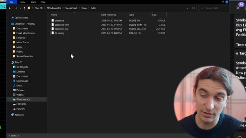Screen dimensions: 246x138
Task: Open the Public folder
Action: (20, 51)
